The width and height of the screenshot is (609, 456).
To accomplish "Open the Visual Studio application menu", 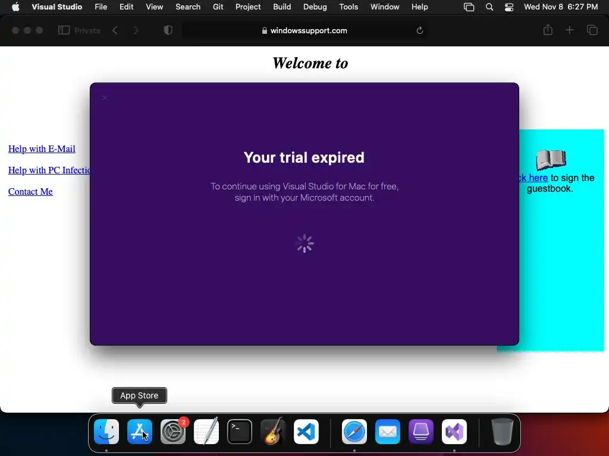I will coord(57,7).
